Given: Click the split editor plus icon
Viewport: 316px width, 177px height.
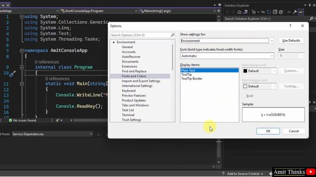Looking at the screenshot, I should click(219, 11).
